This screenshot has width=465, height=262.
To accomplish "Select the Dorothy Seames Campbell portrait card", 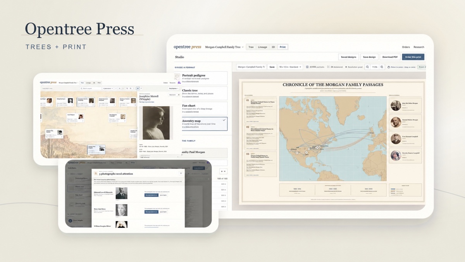I will (405, 156).
